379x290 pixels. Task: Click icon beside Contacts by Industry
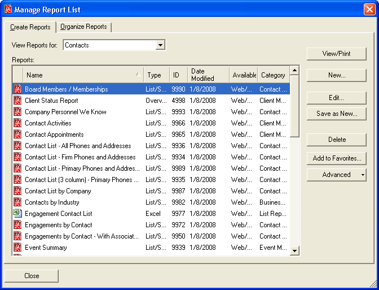pos(17,202)
